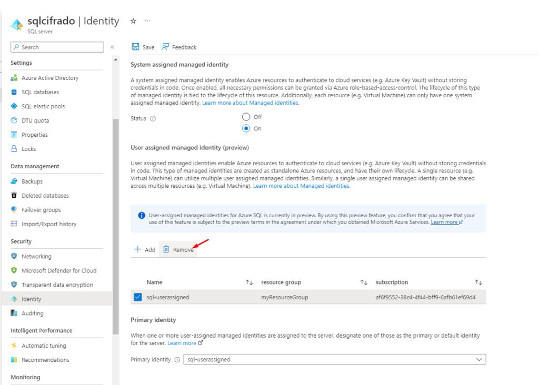Sort the table by Name column arrows
The image size is (539, 385).
pos(249,282)
